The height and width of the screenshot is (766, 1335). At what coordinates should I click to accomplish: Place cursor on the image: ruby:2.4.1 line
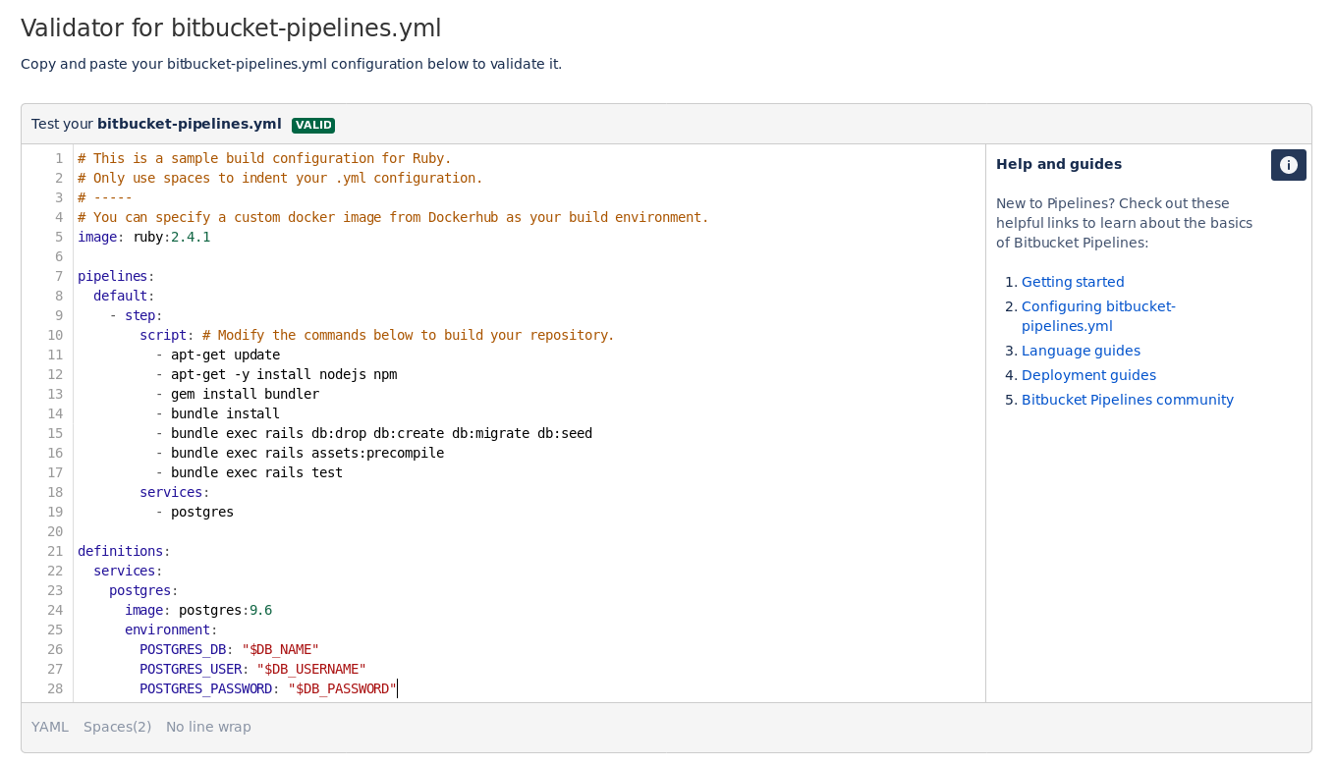[x=144, y=237]
